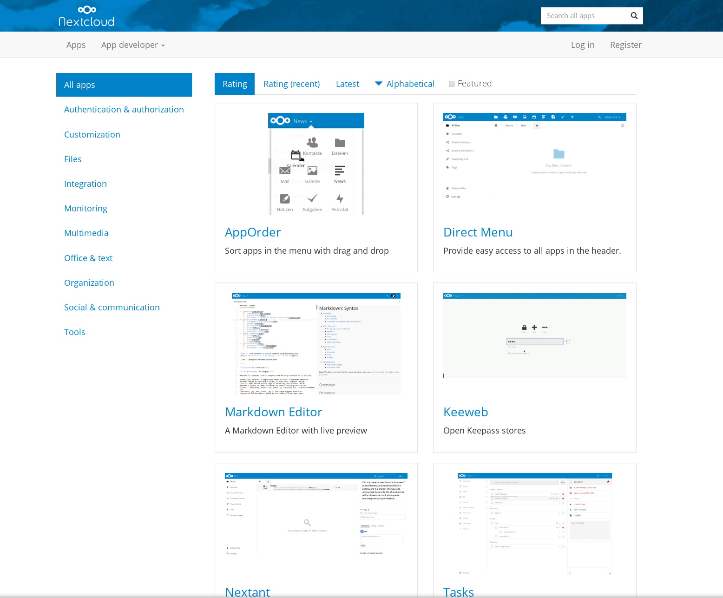The width and height of the screenshot is (723, 598).
Task: Click the Markdown Editor screenshot thumbnail
Action: 316,344
